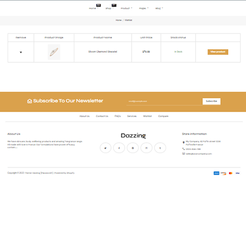The width and height of the screenshot is (246, 226).
Task: Open the Blog navigation menu
Action: click(159, 8)
